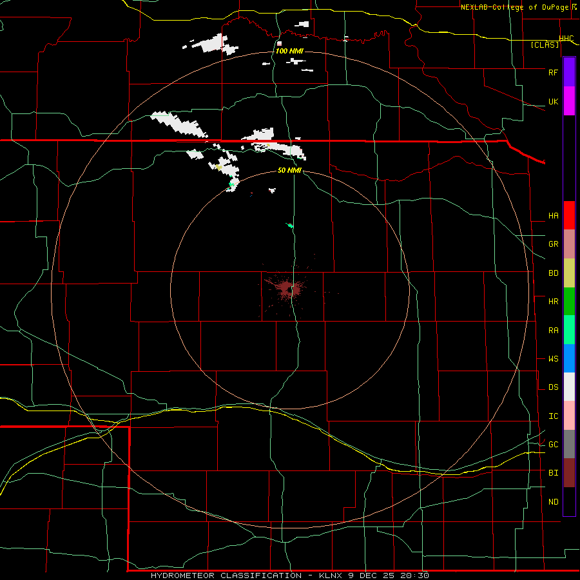Click the KLNX radar site identifier
Screen dimensions: 580x580
click(331, 575)
